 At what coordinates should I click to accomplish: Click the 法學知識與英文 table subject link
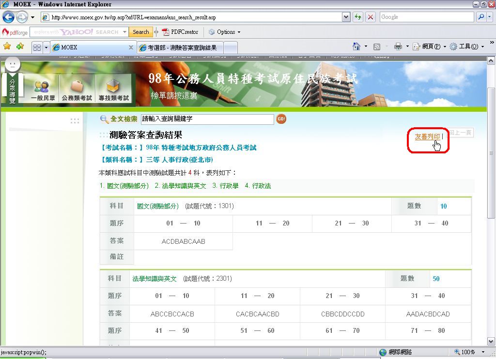(x=155, y=279)
